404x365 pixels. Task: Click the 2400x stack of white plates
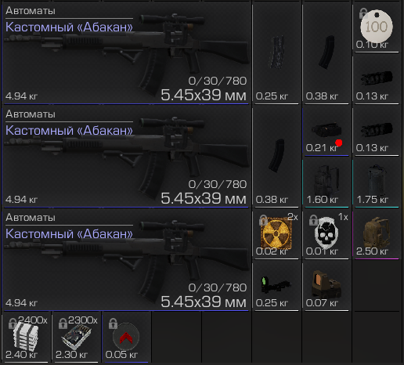click(x=26, y=337)
